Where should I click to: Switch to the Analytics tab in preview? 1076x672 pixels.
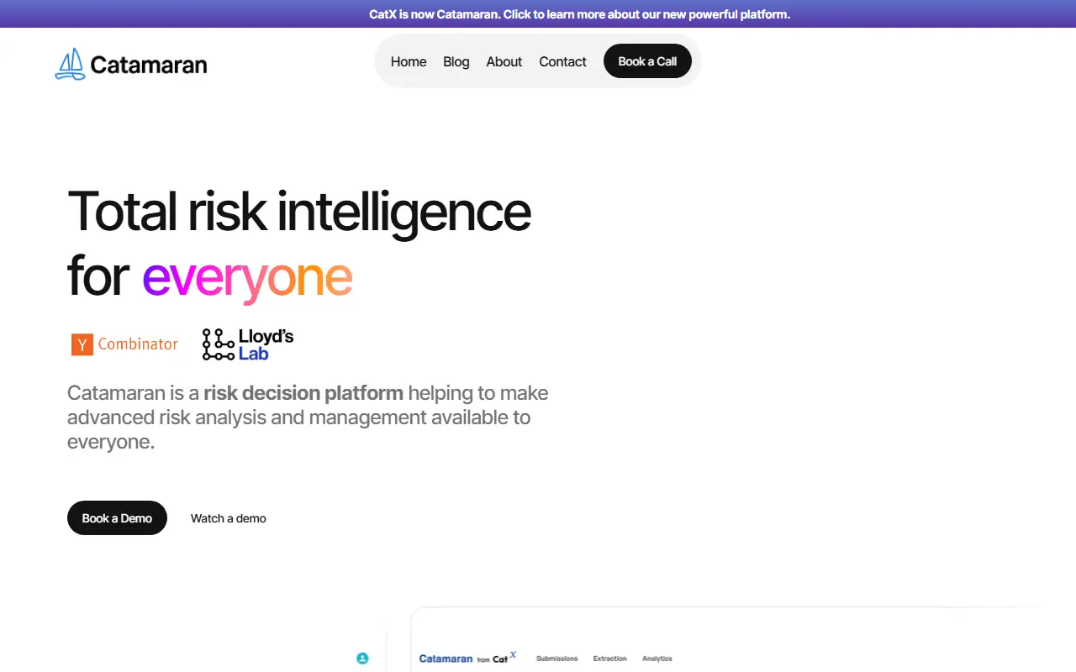(657, 659)
